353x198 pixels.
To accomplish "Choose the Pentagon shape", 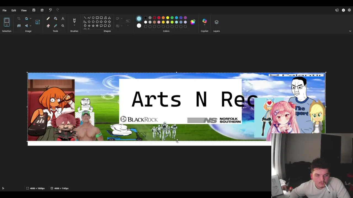I will pyautogui.click(x=93, y=22).
